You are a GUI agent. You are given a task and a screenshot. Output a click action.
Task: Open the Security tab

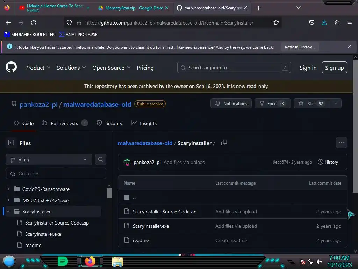[109, 123]
